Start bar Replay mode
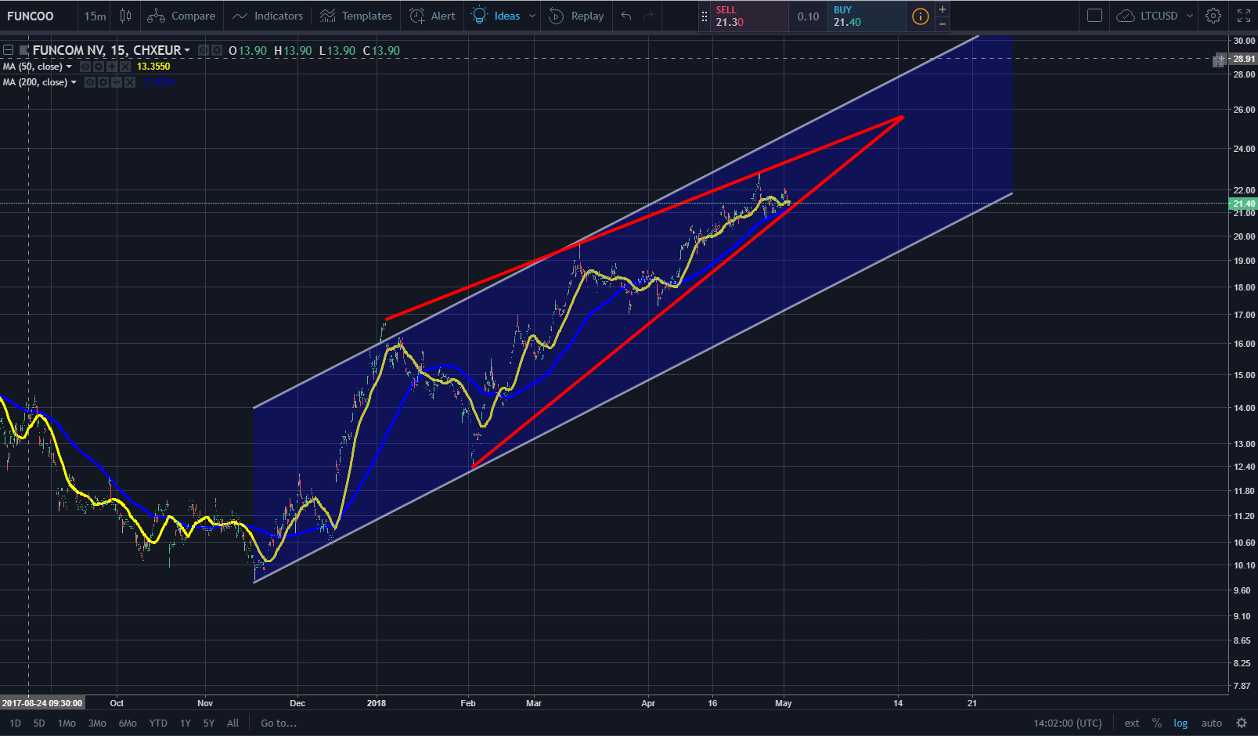The height and width of the screenshot is (736, 1258). pos(576,16)
